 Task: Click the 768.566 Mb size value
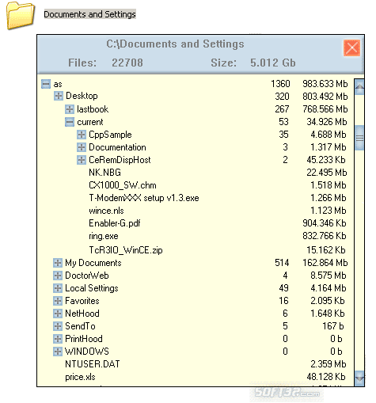coord(325,109)
